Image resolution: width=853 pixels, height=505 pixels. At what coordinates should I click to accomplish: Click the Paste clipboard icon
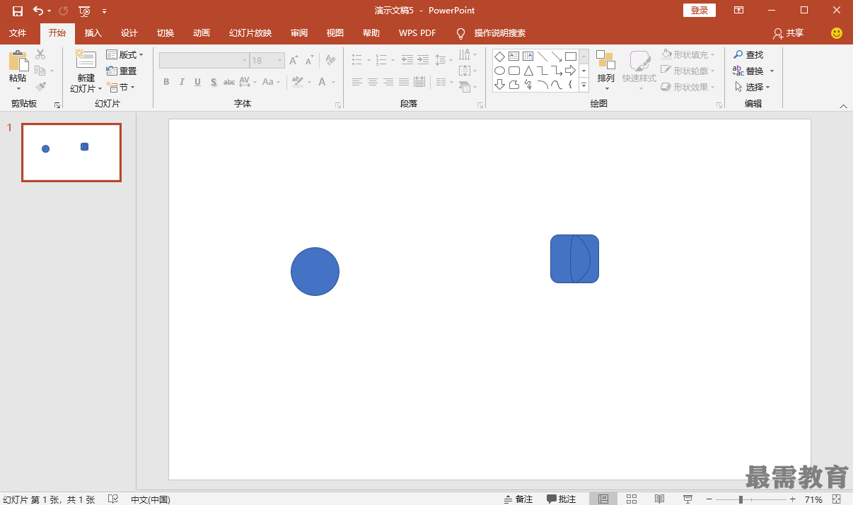click(18, 60)
